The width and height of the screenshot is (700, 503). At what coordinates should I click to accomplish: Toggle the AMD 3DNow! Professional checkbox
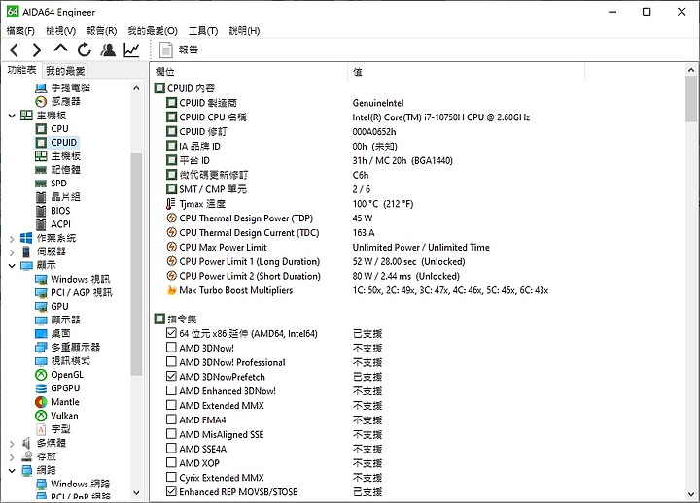[171, 361]
